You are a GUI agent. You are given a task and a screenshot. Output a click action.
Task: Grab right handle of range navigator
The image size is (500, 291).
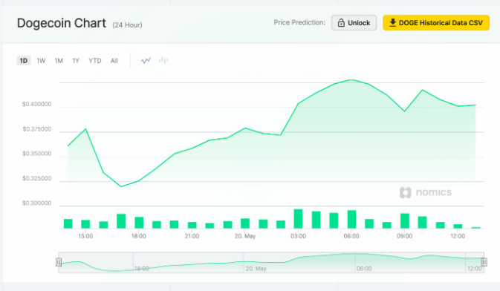[484, 262]
